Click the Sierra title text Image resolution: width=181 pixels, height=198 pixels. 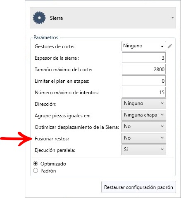tap(56, 18)
